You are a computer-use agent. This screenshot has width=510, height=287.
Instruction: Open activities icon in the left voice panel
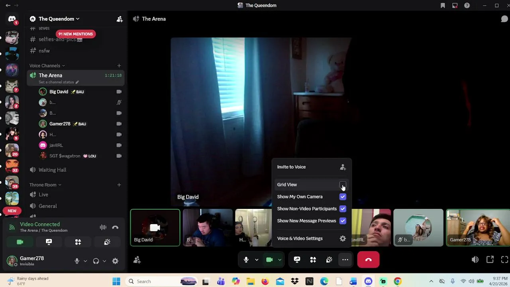[x=78, y=242]
